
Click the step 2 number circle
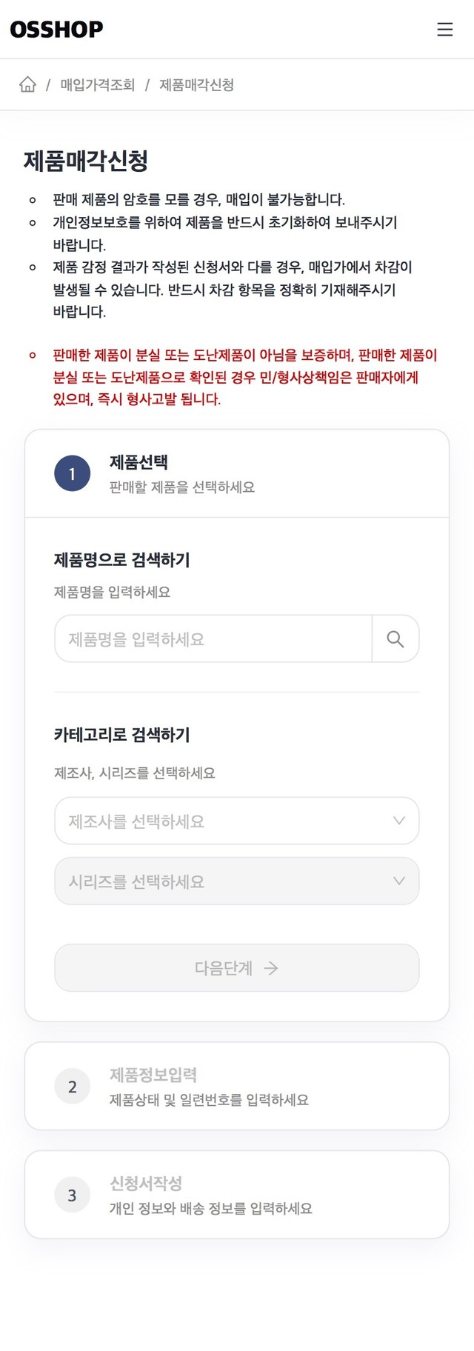pyautogui.click(x=72, y=1087)
